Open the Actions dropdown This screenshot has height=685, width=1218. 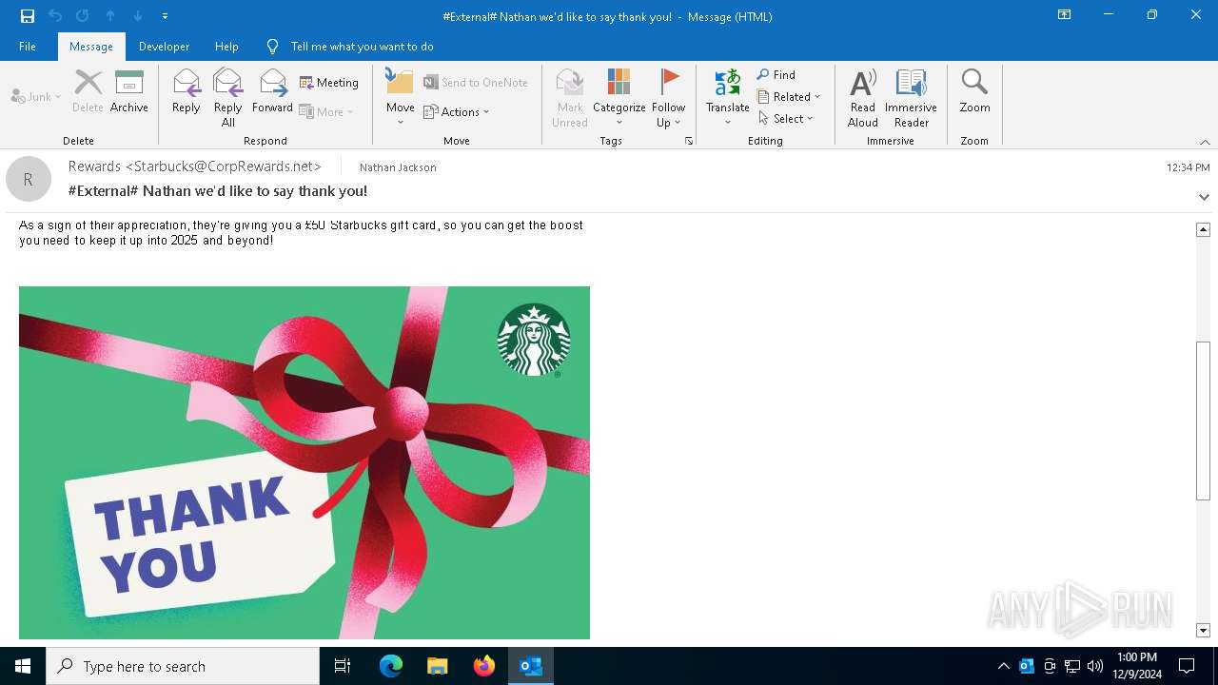pos(457,111)
